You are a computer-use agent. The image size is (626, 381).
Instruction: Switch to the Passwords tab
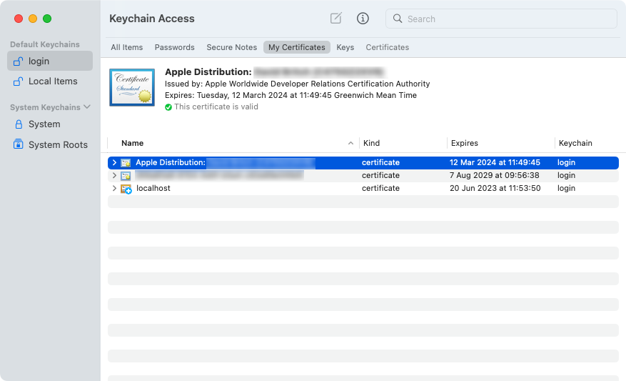174,47
